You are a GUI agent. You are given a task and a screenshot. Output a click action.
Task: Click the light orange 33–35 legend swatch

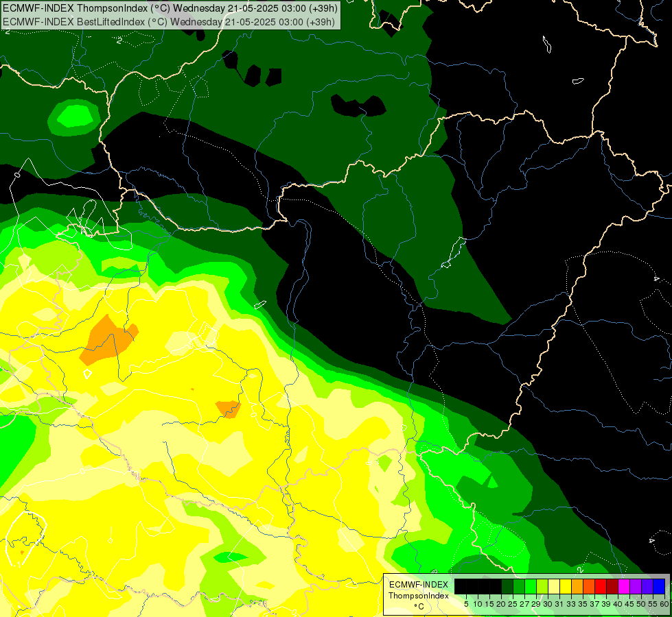click(x=577, y=586)
